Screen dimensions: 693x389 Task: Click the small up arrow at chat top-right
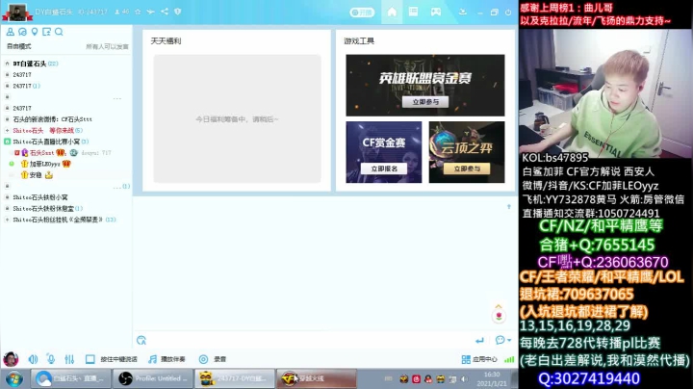coord(509,206)
